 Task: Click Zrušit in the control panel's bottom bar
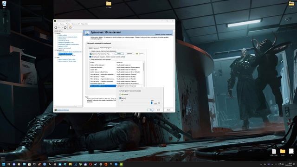[x=168, y=110]
